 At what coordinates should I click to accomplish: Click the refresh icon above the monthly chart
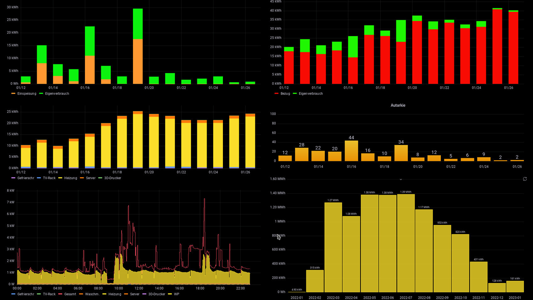525,179
